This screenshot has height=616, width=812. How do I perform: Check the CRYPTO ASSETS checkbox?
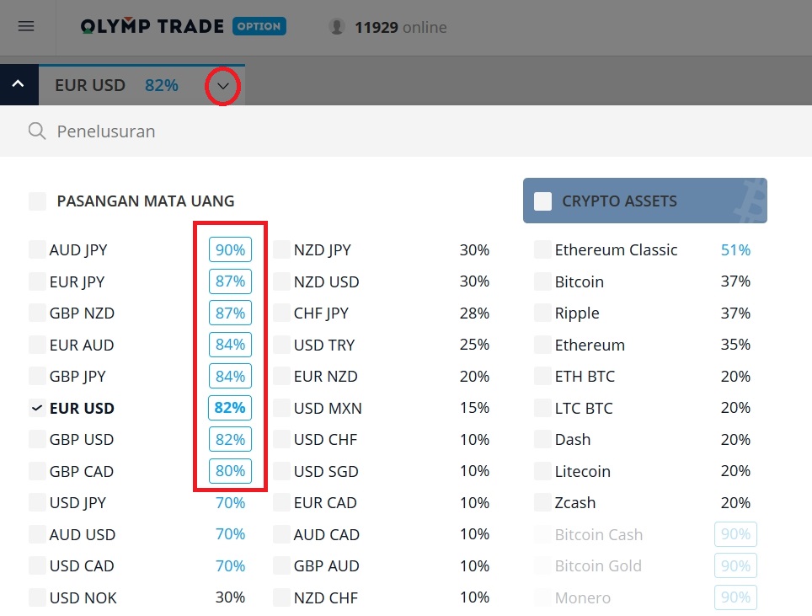coord(543,201)
